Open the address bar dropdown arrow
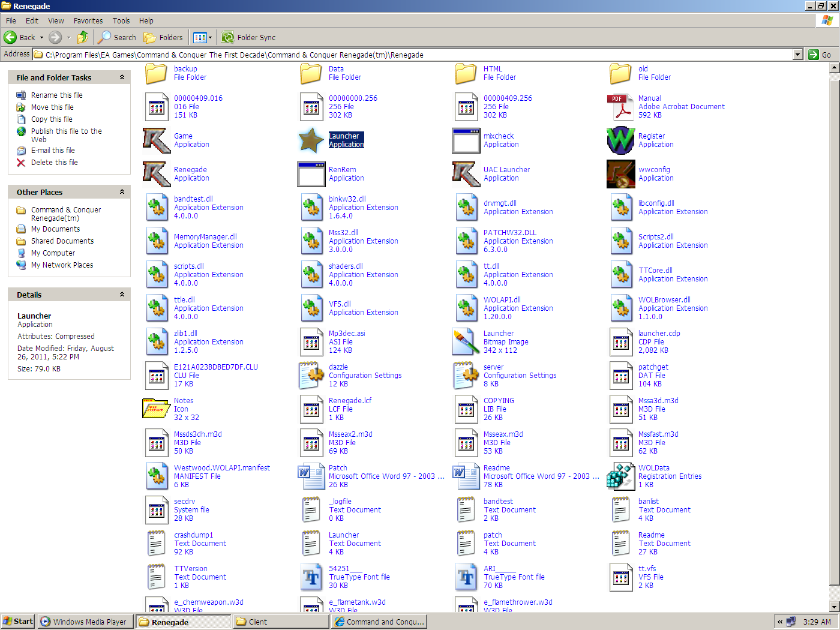The image size is (840, 630). 797,55
